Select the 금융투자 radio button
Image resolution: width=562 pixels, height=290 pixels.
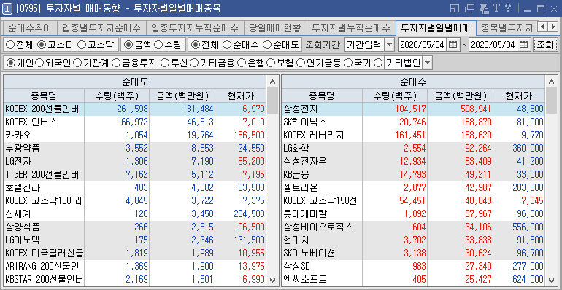pos(116,63)
